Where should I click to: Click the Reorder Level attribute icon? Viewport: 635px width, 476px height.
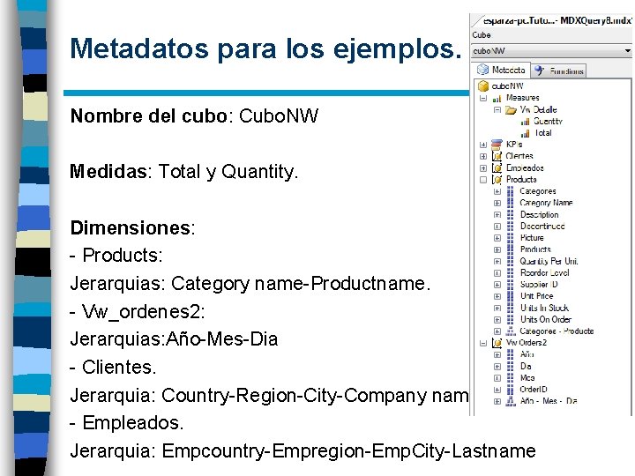coord(511,272)
